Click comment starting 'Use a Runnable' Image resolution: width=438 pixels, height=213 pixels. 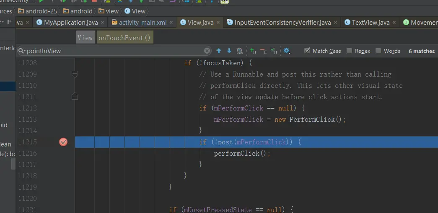click(x=295, y=74)
